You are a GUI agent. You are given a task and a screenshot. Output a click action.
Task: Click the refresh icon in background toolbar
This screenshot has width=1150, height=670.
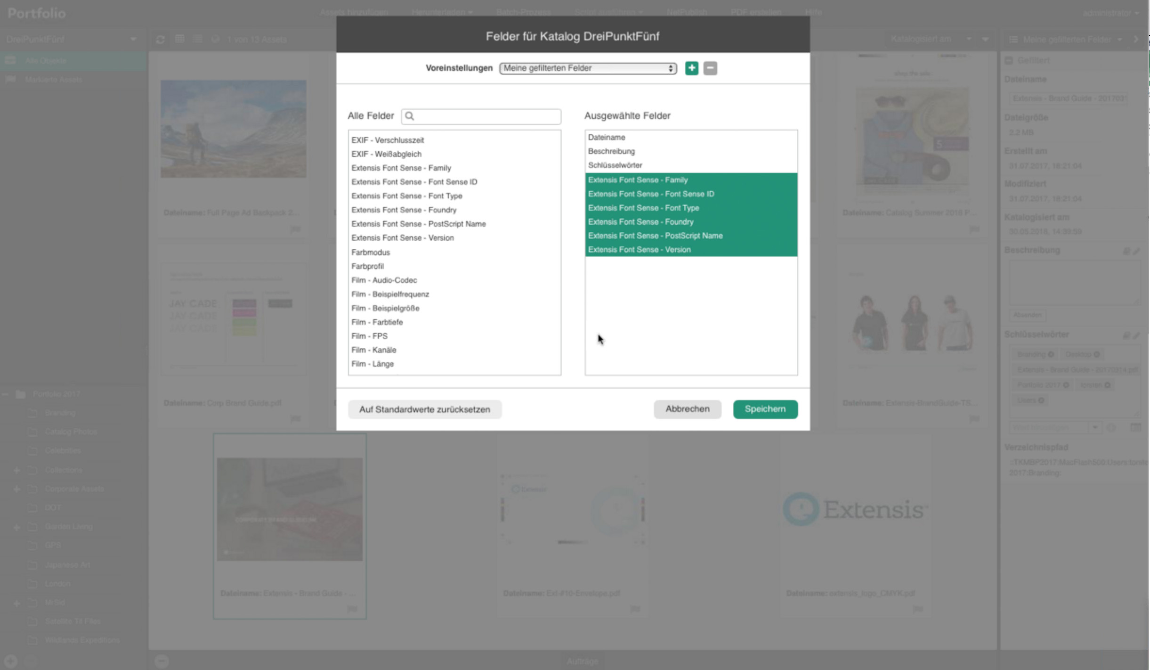160,40
